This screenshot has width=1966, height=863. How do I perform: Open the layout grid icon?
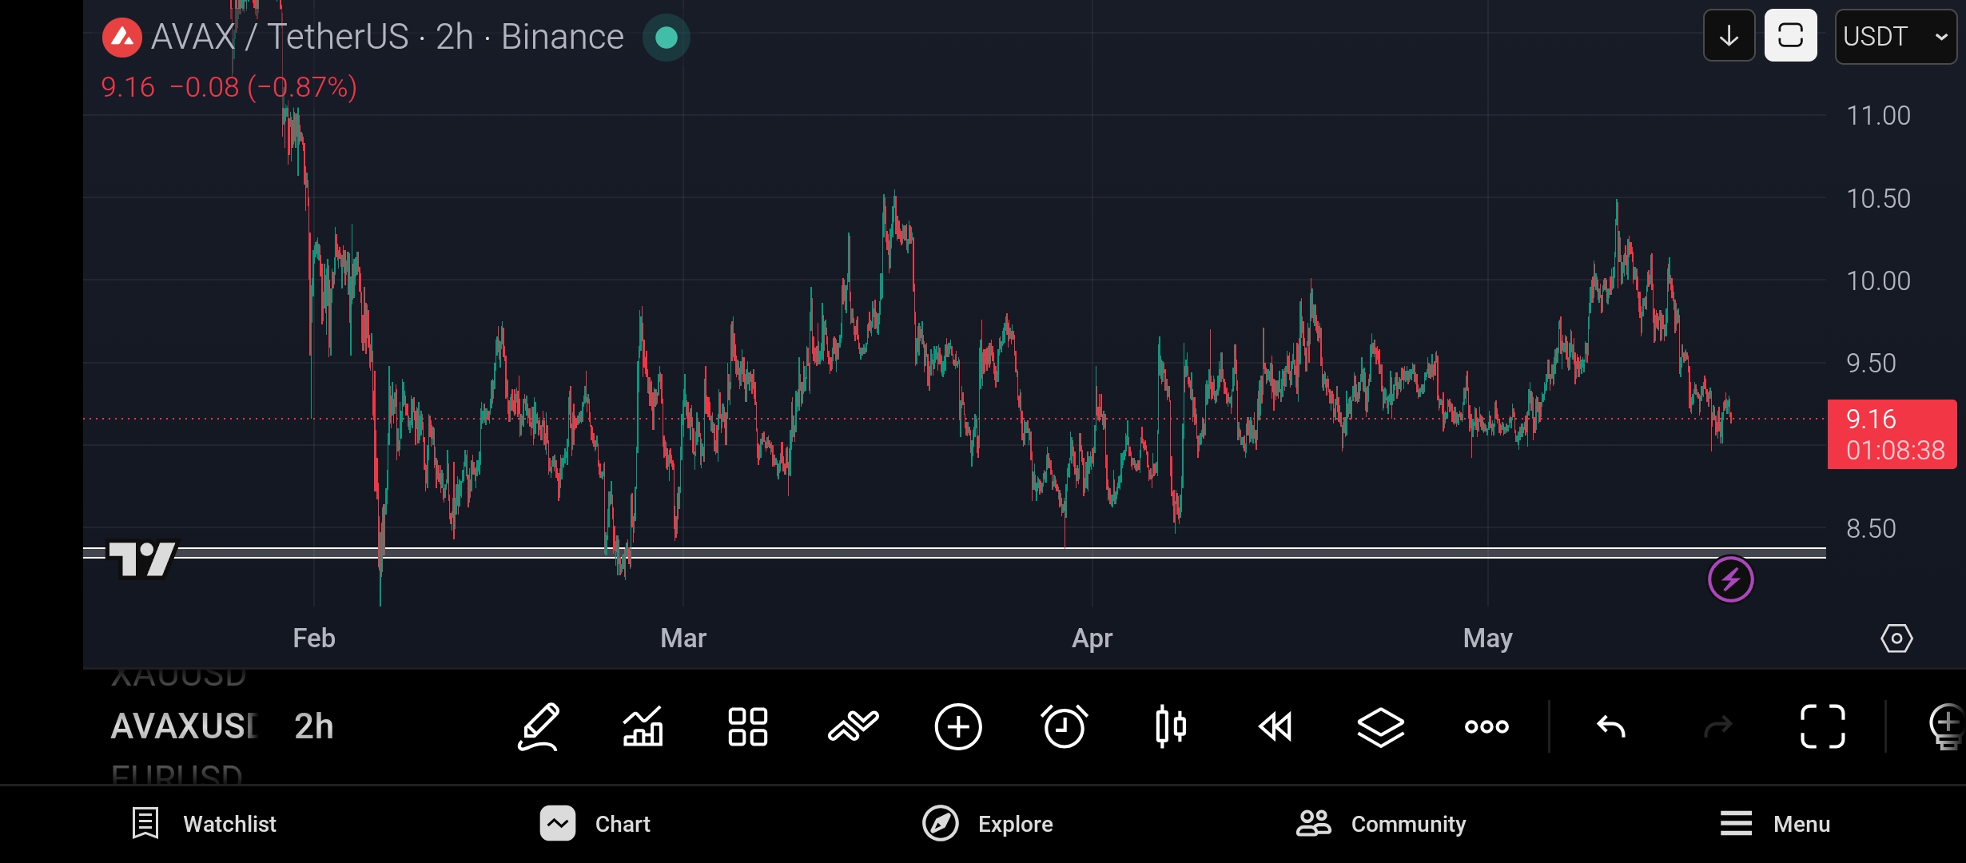pos(748,726)
